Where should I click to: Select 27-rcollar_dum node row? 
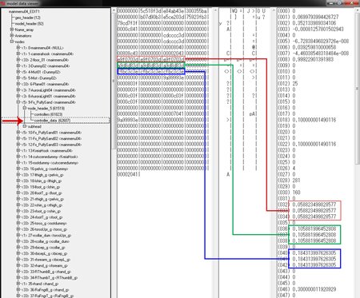46,236
